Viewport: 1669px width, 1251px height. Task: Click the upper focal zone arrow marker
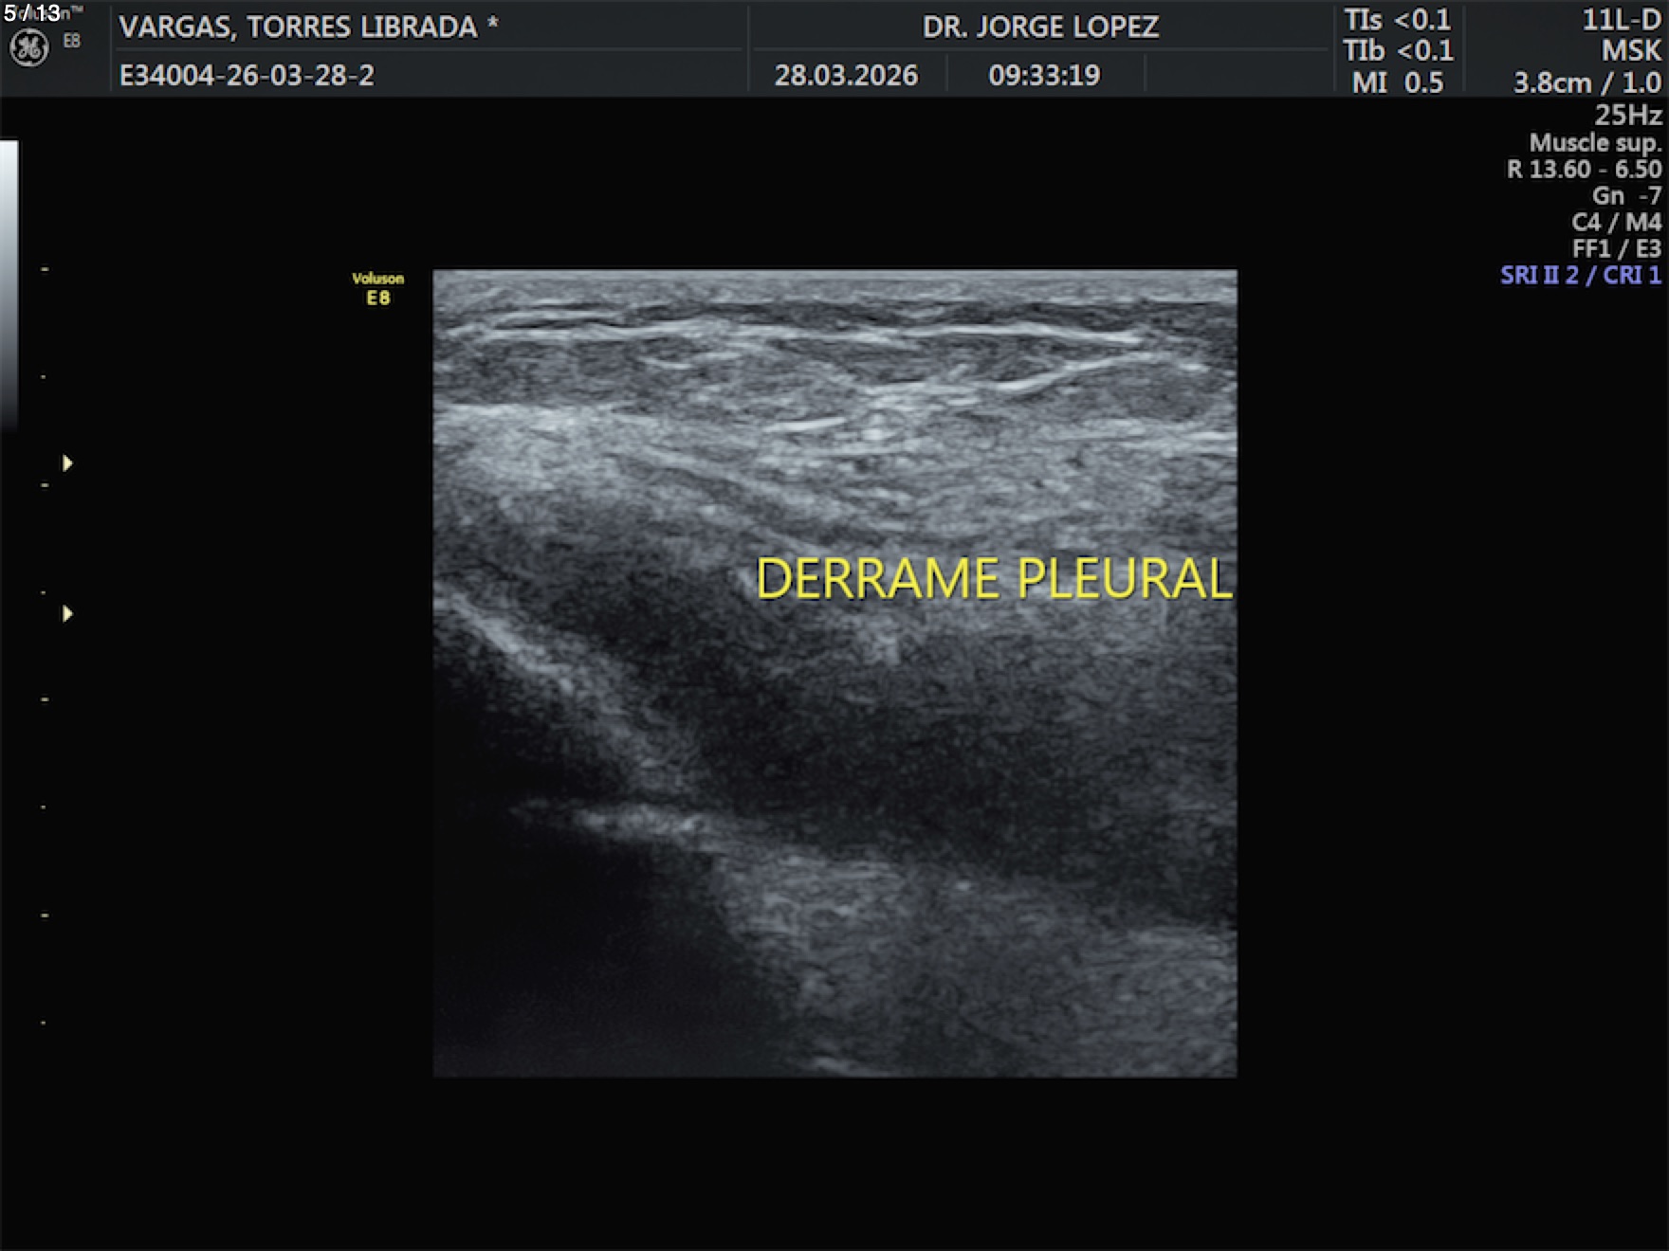tap(67, 463)
